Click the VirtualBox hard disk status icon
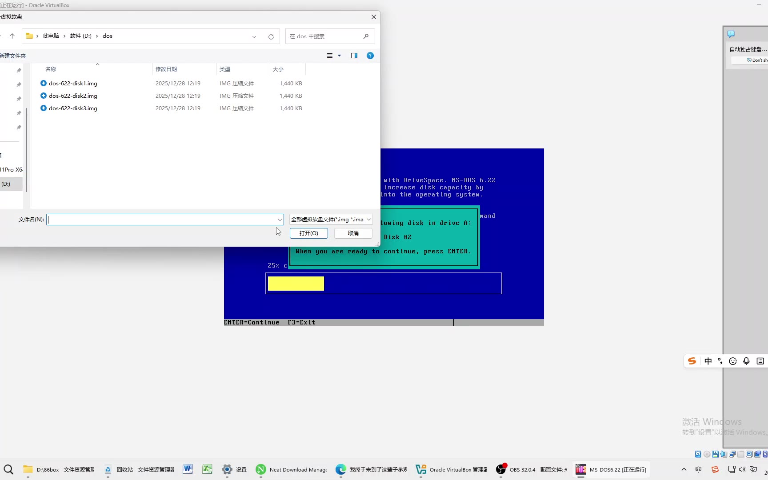The width and height of the screenshot is (768, 480). pos(698,454)
